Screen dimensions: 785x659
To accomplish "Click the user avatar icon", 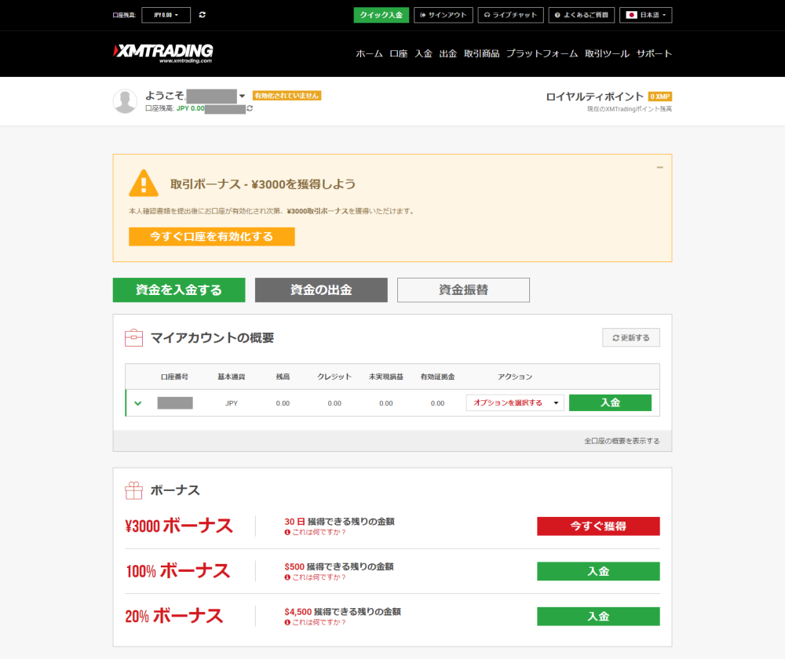I will click(125, 101).
